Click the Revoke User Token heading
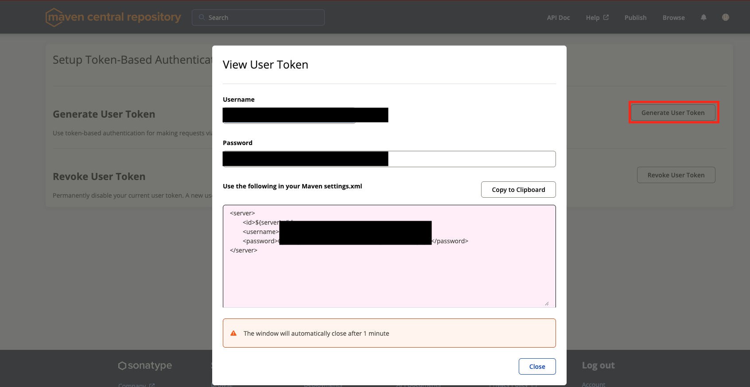This screenshot has height=387, width=750. pos(99,176)
